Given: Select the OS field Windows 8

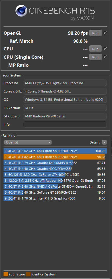Looking at the screenshot, I should [65, 100].
